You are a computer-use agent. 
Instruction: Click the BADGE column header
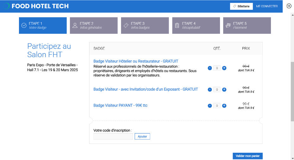pos(99,49)
